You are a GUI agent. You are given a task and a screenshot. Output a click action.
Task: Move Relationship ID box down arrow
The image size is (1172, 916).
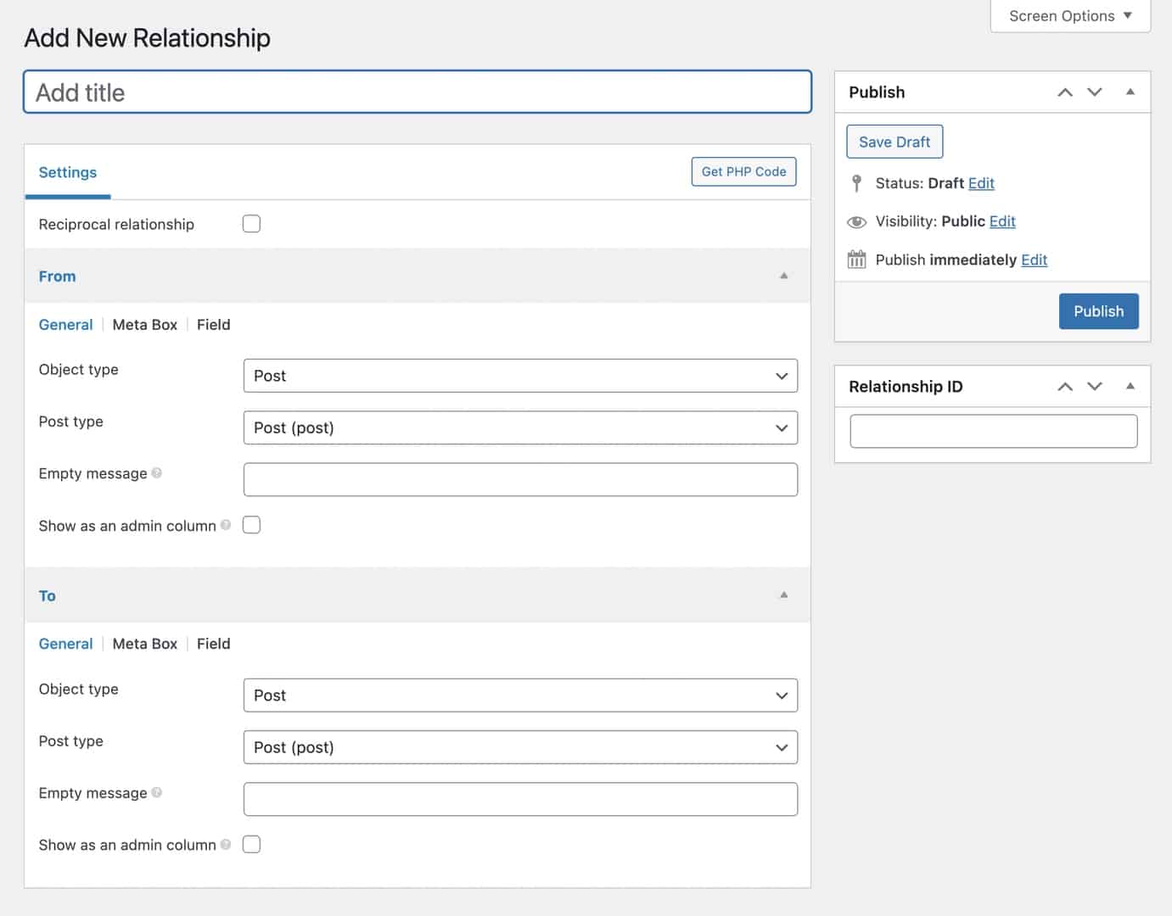pos(1095,387)
